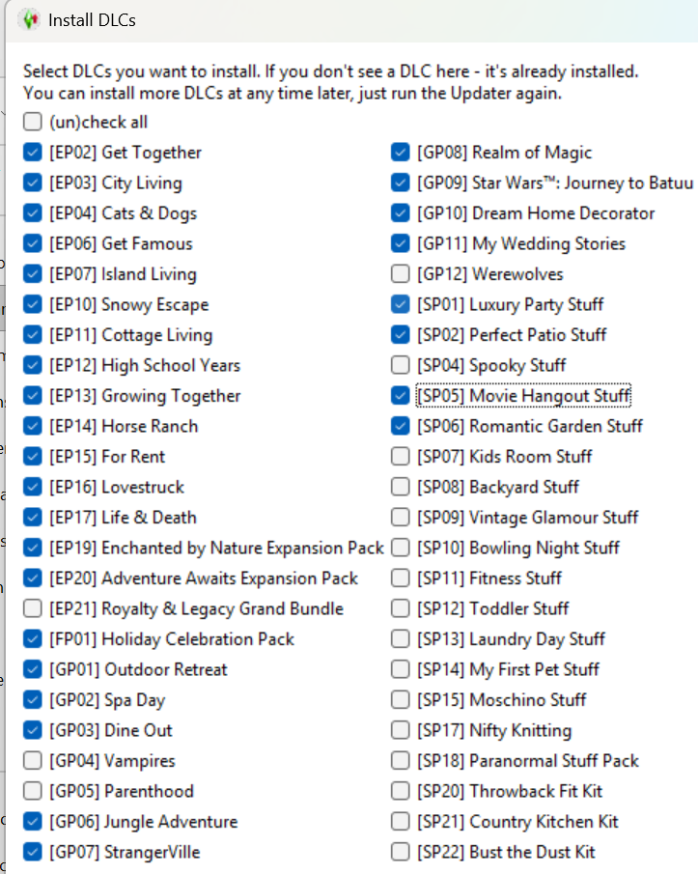Uncheck [EP12] High School Years
This screenshot has height=874, width=698.
point(32,365)
